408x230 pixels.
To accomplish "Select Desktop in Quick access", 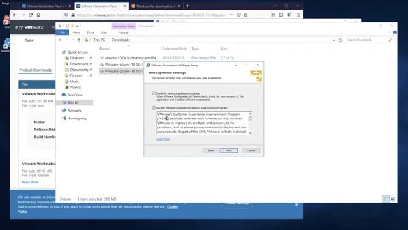I will click(x=76, y=58).
